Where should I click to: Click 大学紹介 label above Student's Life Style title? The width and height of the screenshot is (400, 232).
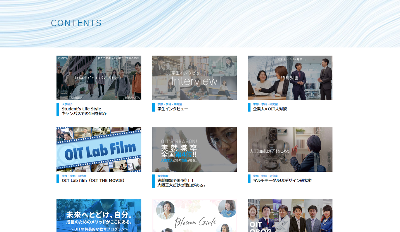(67, 104)
